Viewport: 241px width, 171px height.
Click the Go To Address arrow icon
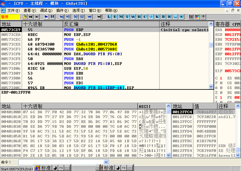99,17
